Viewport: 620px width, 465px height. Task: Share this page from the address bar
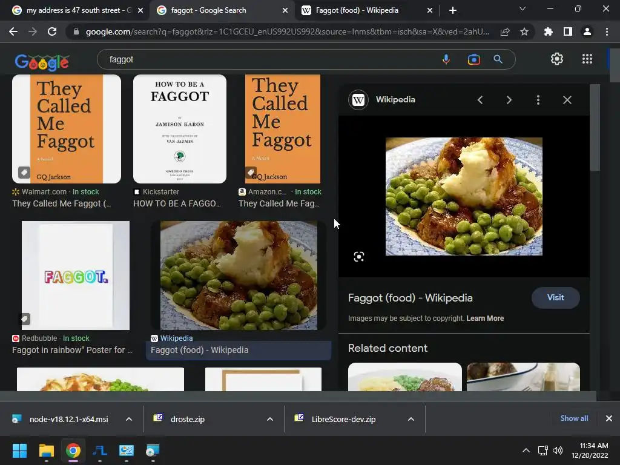click(505, 31)
